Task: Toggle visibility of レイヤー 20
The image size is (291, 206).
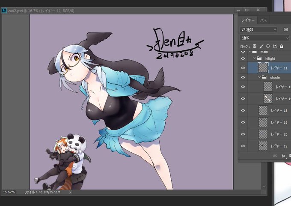Action: click(x=243, y=134)
